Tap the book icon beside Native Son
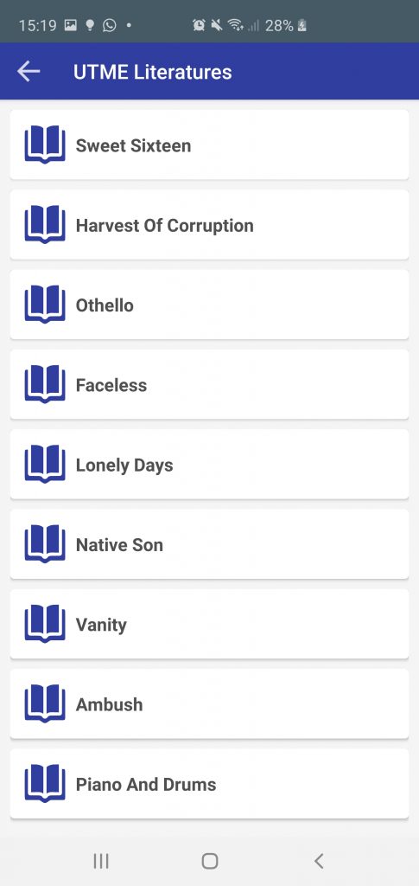419x886 pixels. [45, 545]
